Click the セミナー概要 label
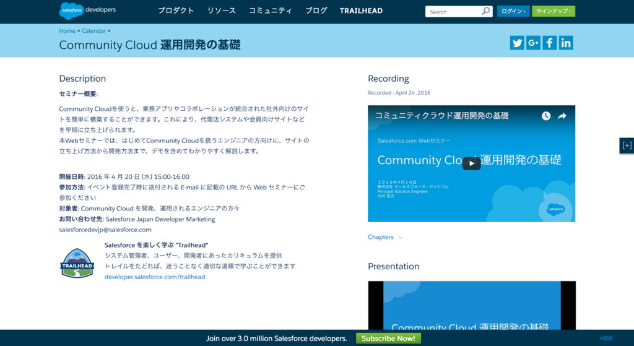 click(79, 94)
